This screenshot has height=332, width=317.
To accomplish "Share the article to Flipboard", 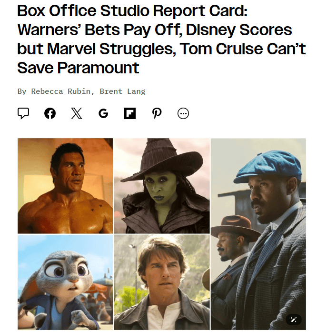I will (130, 113).
